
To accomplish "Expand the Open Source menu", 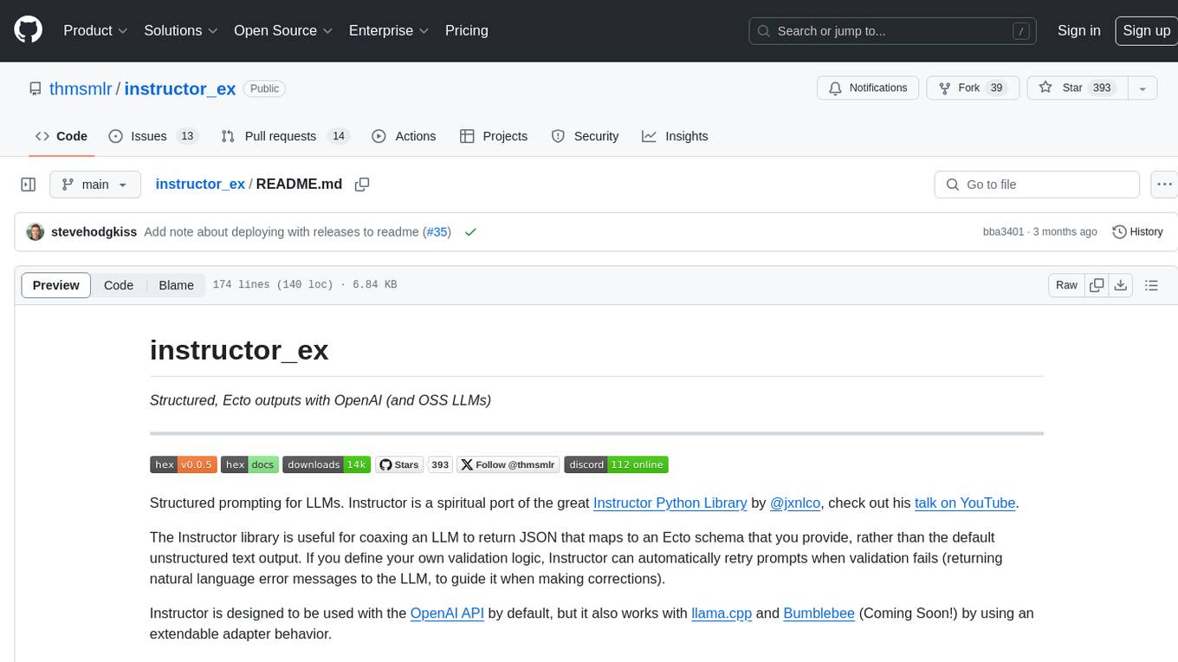I will (x=283, y=30).
